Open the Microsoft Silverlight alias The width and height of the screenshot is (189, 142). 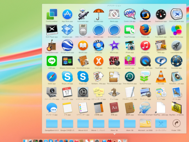tap(145, 108)
